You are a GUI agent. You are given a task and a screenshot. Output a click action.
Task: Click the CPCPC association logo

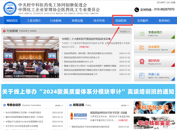click(x=10, y=8)
